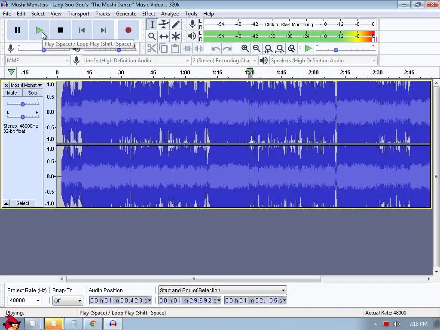The image size is (440, 330).
Task: Select the Draw pencil tool
Action: point(176,24)
